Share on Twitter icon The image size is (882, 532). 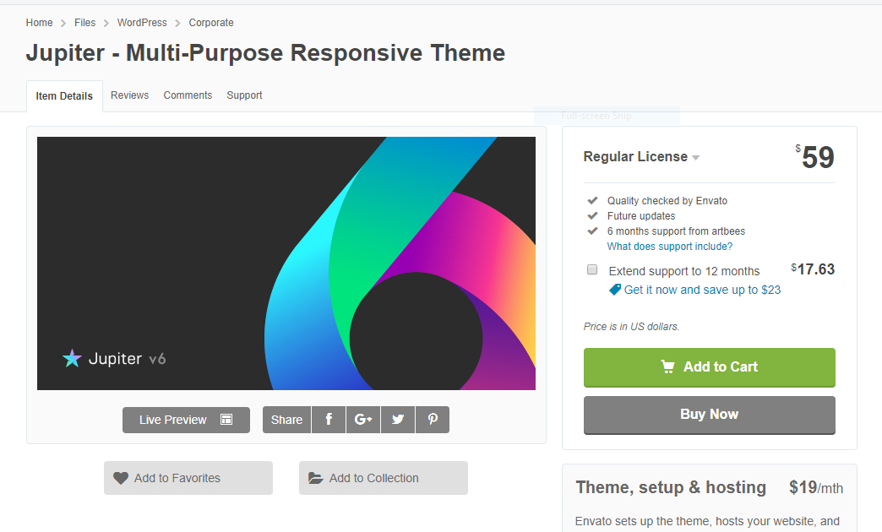tap(398, 420)
